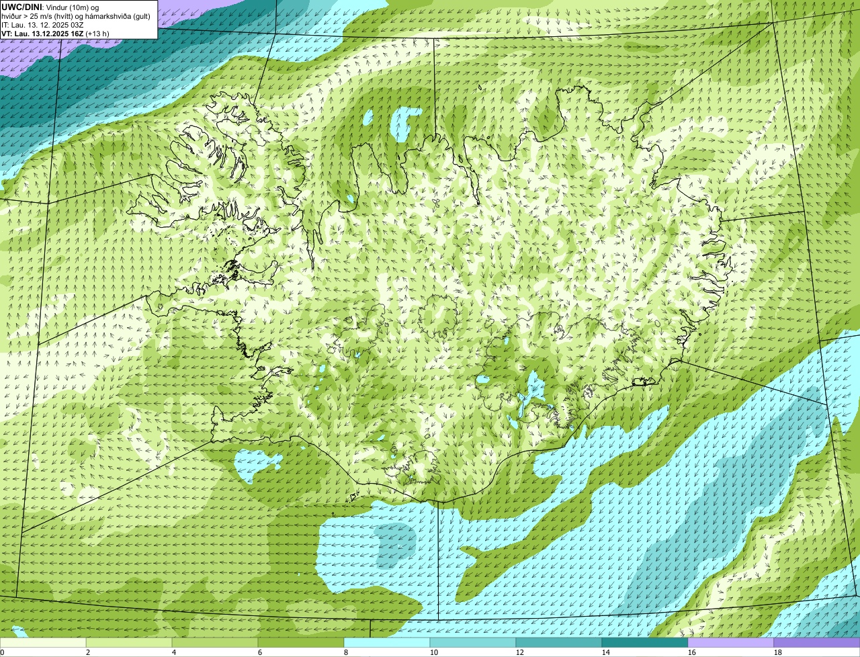
Task: Click the scale label "4"
Action: pos(174,652)
